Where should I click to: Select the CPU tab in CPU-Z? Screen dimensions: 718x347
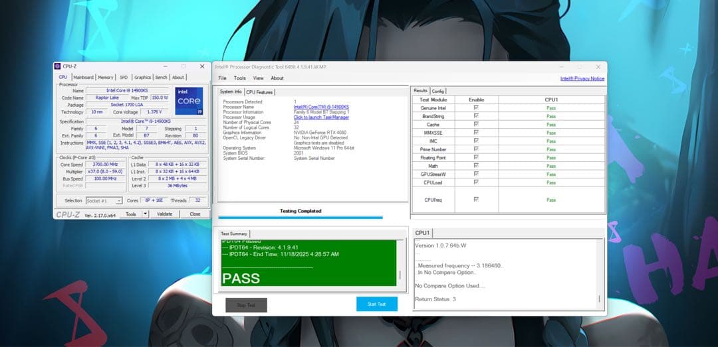[63, 77]
